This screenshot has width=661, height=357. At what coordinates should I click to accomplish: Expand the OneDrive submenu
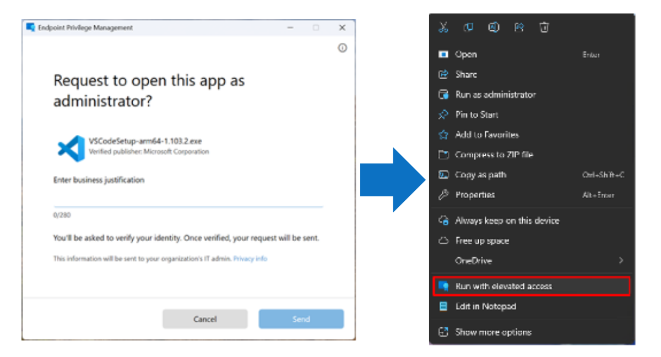[x=532, y=261]
